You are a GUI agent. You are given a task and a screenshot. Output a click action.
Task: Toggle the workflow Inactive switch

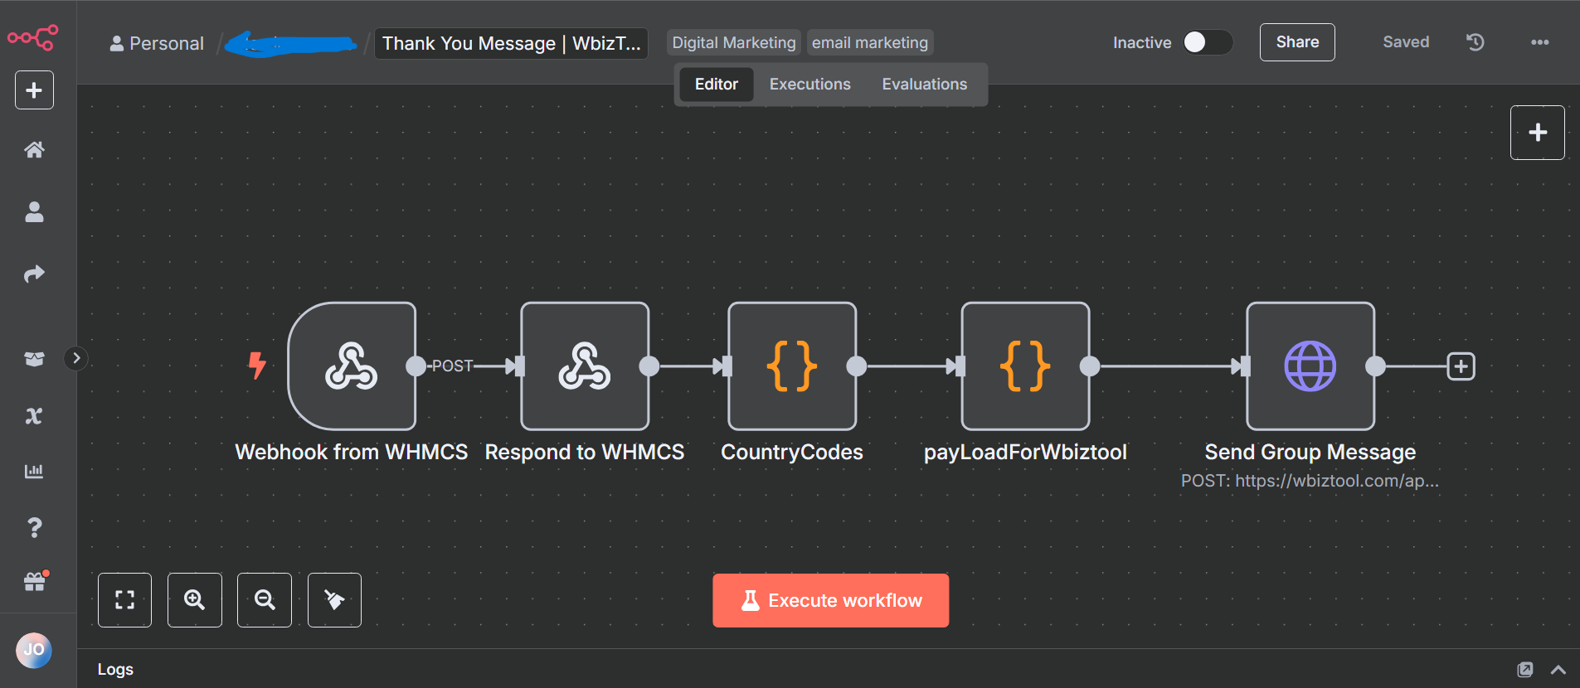1208,42
